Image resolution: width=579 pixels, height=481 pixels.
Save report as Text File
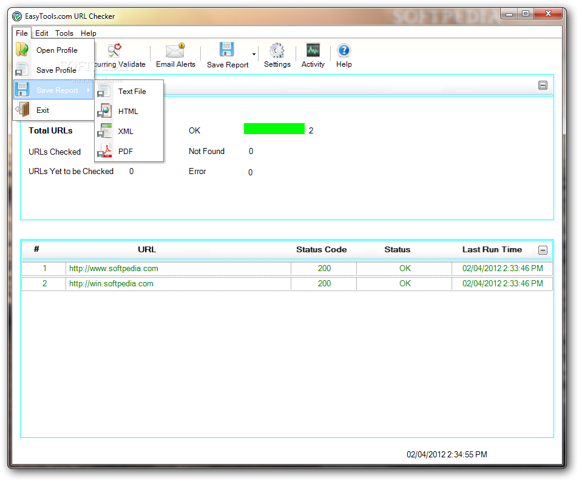pyautogui.click(x=129, y=92)
